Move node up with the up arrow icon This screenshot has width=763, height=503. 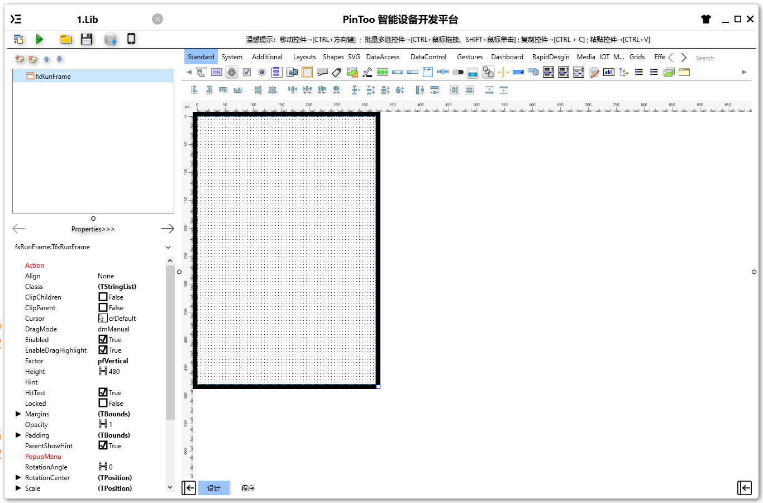tap(46, 59)
